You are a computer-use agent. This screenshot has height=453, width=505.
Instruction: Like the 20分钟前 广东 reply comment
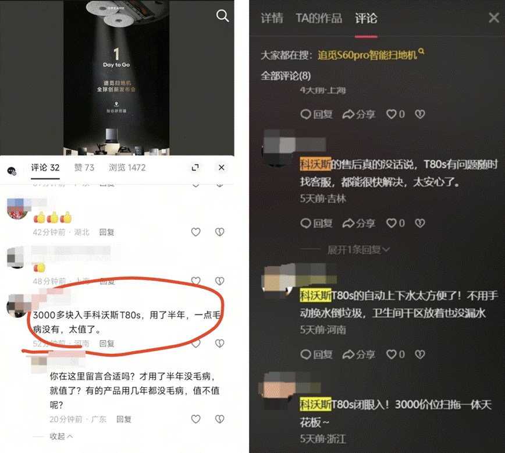[x=196, y=419]
